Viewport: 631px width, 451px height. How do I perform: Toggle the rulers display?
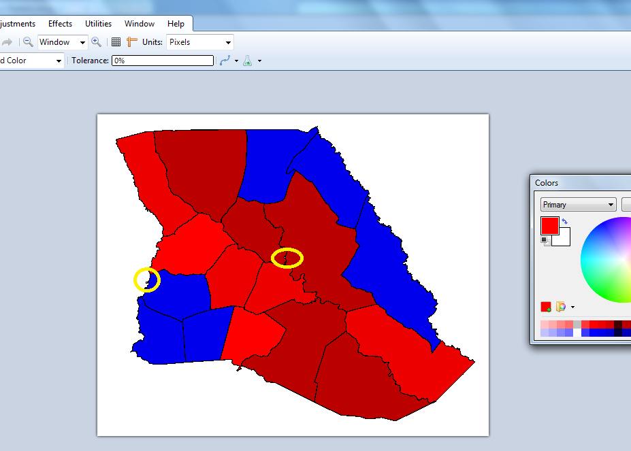click(x=131, y=42)
